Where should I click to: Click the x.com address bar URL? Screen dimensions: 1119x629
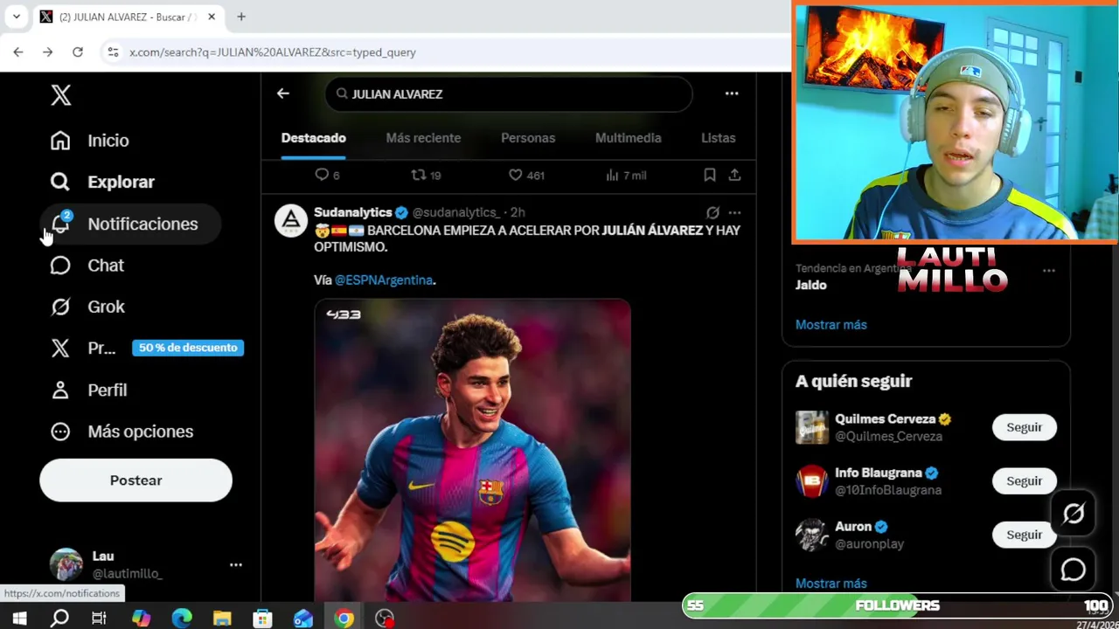pos(273,52)
